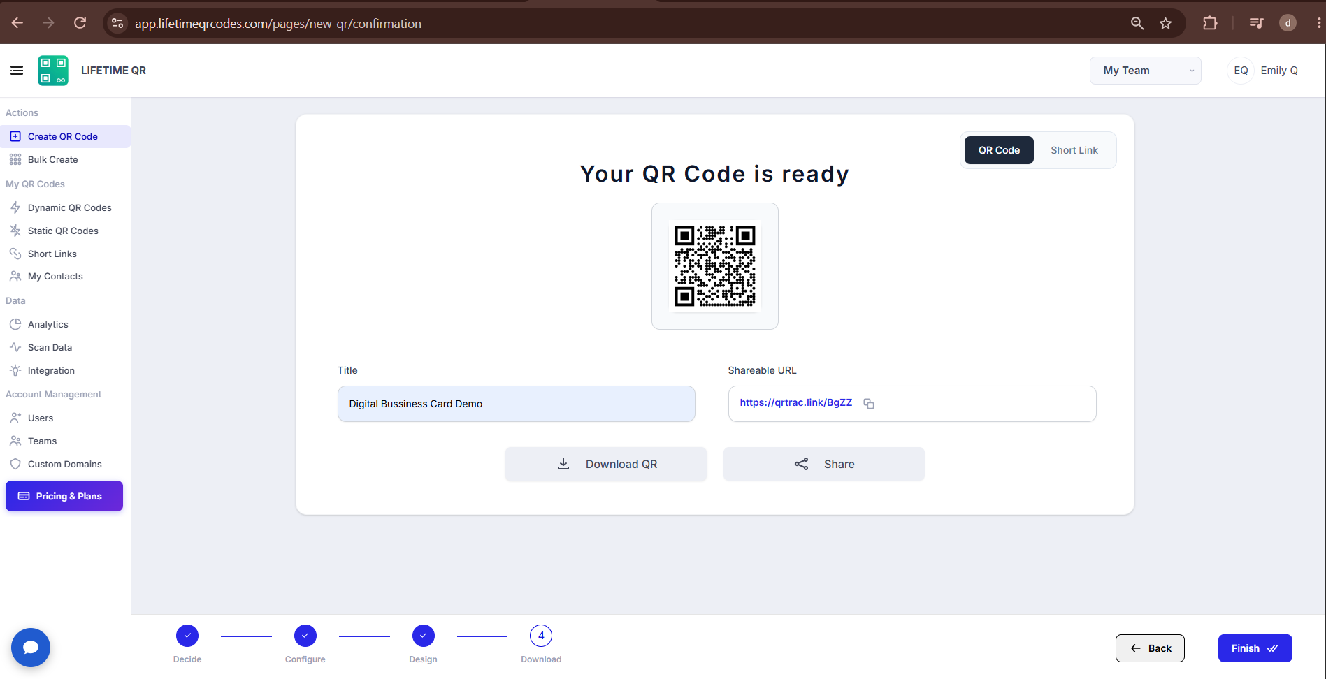Screen dimensions: 1326x679
Task: Click step 4 Download circle
Action: (541, 636)
